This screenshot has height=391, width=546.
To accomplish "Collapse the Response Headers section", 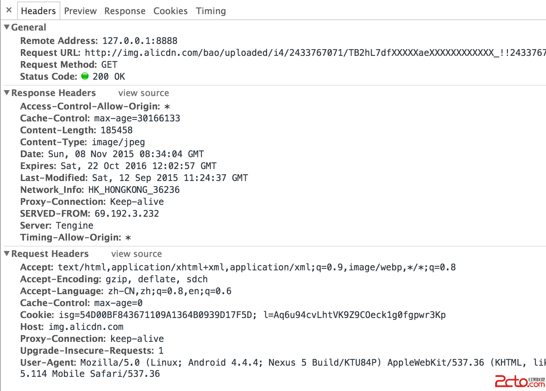I will pos(7,93).
